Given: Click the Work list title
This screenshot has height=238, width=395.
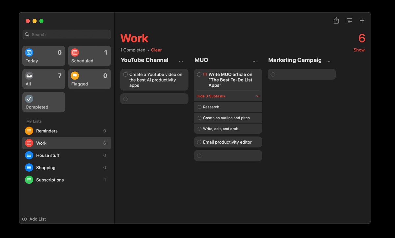Looking at the screenshot, I should 134,38.
